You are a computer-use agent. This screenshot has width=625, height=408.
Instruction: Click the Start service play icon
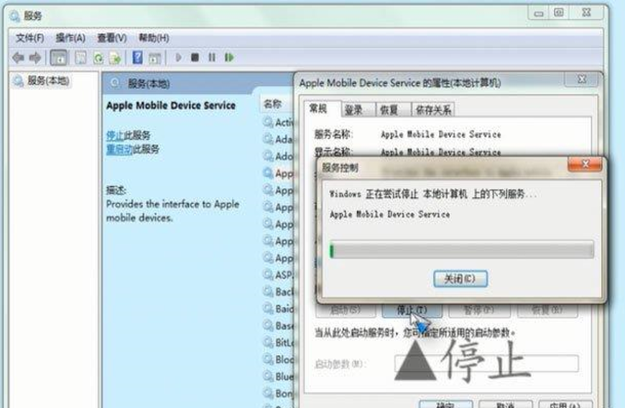tap(178, 57)
